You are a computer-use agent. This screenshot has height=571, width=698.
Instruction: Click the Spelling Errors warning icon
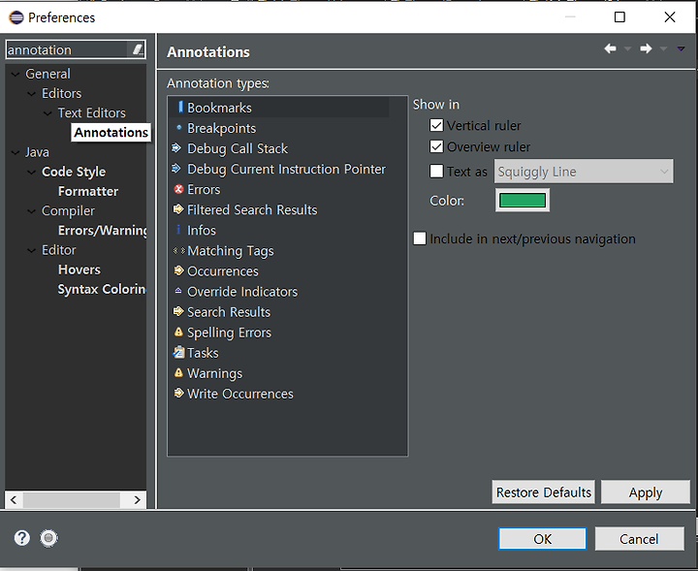[x=178, y=332]
